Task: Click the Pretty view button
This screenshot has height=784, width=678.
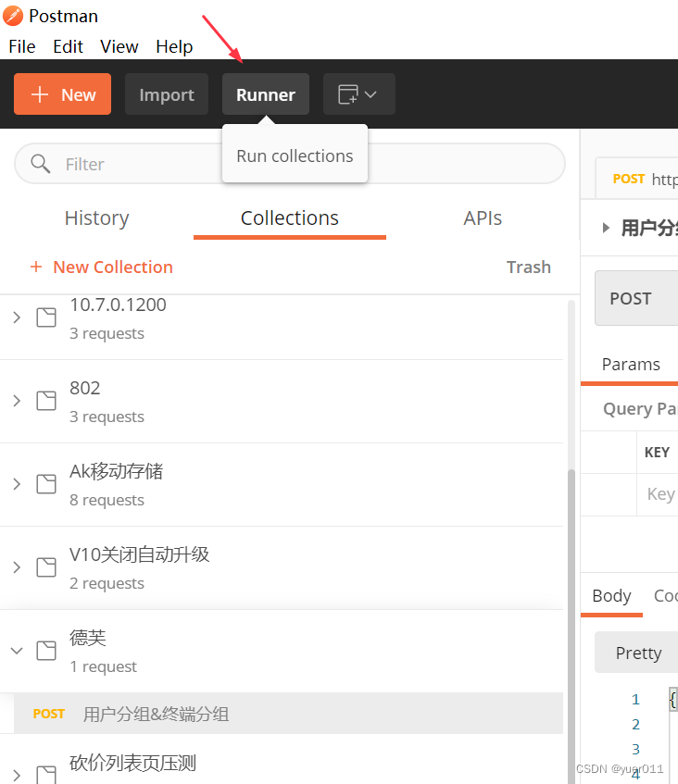Action: point(636,653)
